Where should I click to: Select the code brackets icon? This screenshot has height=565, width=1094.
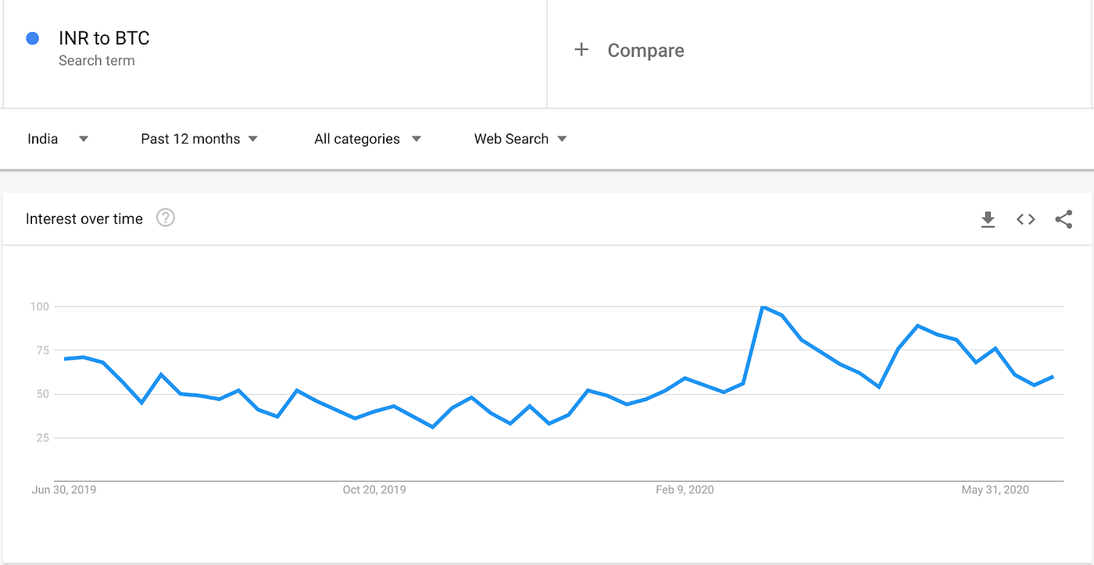[x=1025, y=219]
